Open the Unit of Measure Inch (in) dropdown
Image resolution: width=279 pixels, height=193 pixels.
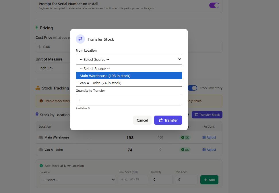pos(53,68)
